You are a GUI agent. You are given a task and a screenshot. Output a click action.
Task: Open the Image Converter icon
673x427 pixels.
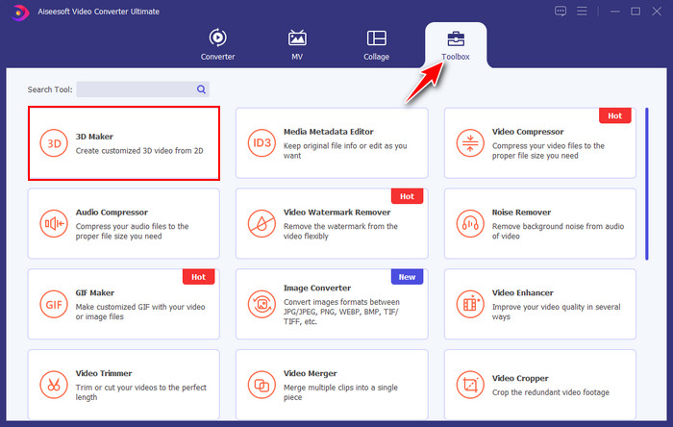tap(262, 304)
